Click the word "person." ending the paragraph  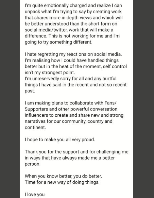[x=33, y=164]
